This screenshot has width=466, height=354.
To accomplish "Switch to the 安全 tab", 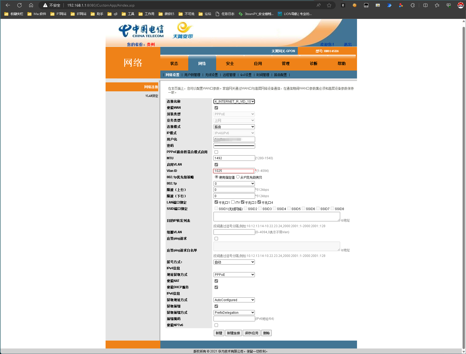I will click(230, 63).
